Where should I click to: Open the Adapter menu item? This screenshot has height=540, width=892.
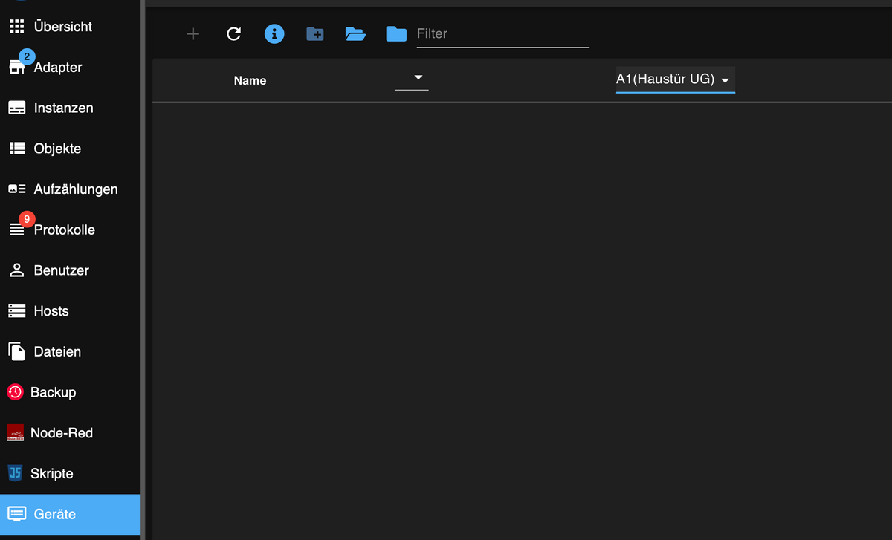[x=71, y=67]
